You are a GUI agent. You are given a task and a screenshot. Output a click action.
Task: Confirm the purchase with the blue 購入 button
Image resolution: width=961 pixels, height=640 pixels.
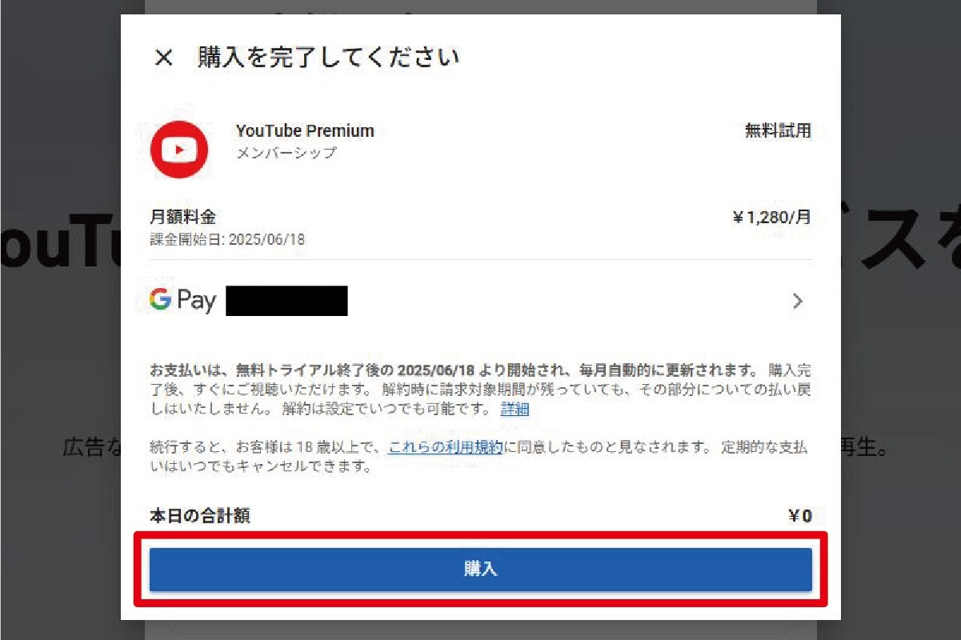(481, 570)
